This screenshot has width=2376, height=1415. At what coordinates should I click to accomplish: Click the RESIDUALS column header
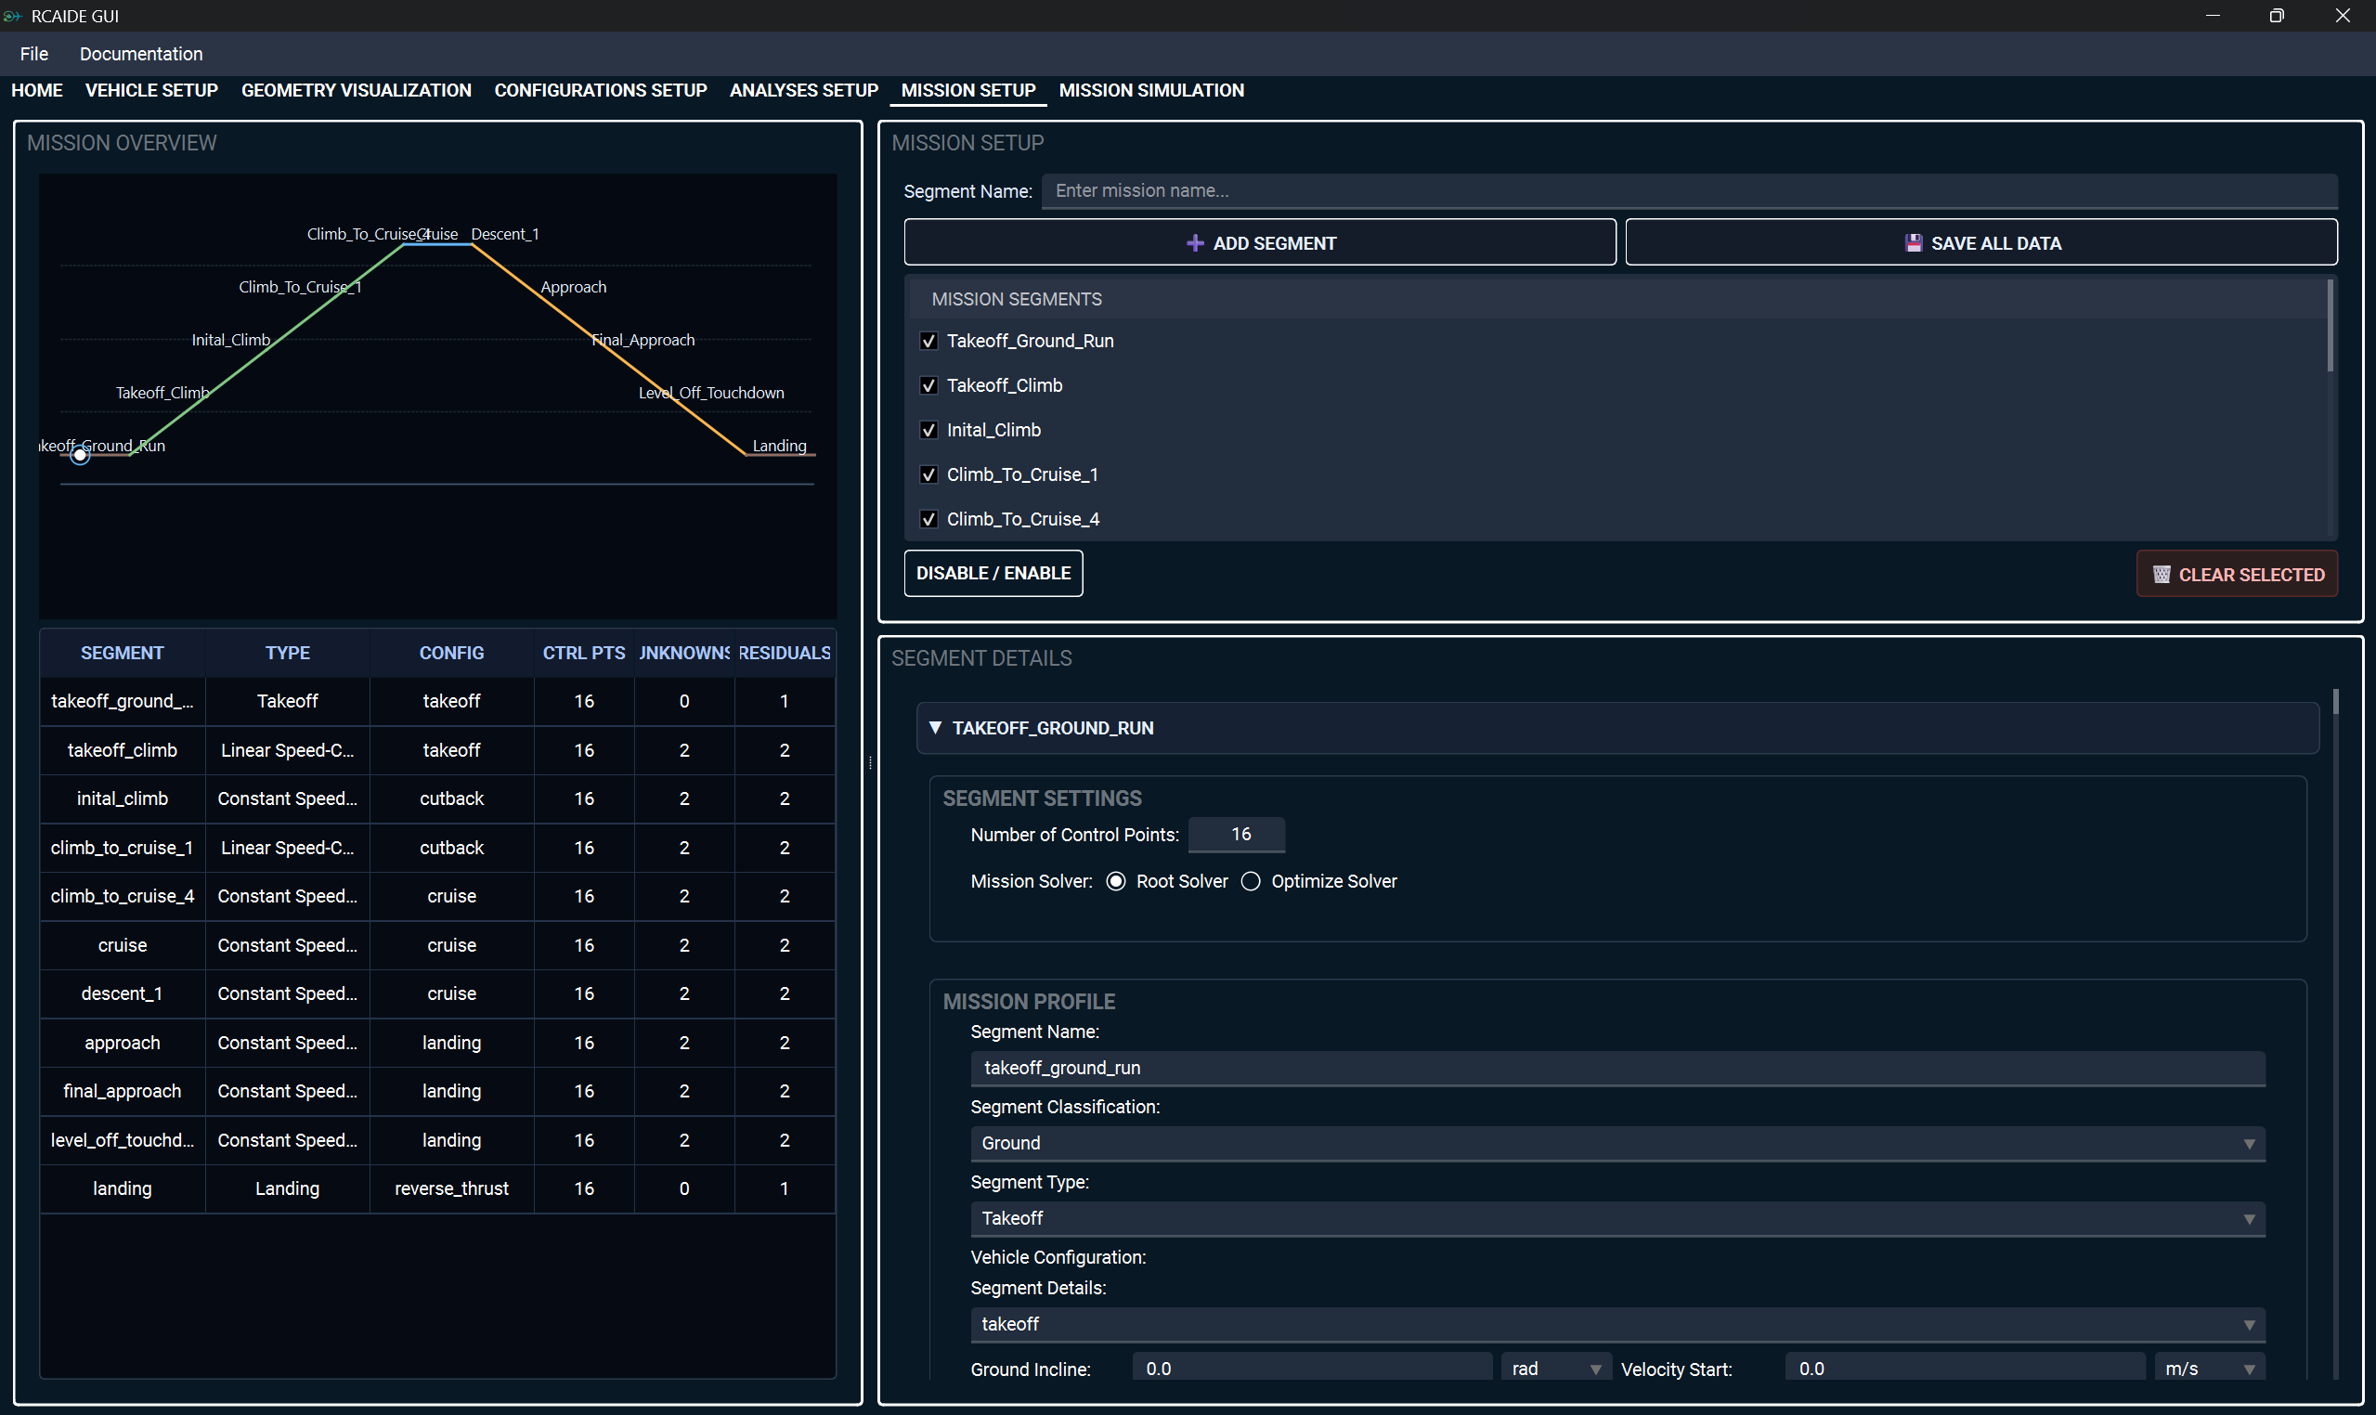785,652
